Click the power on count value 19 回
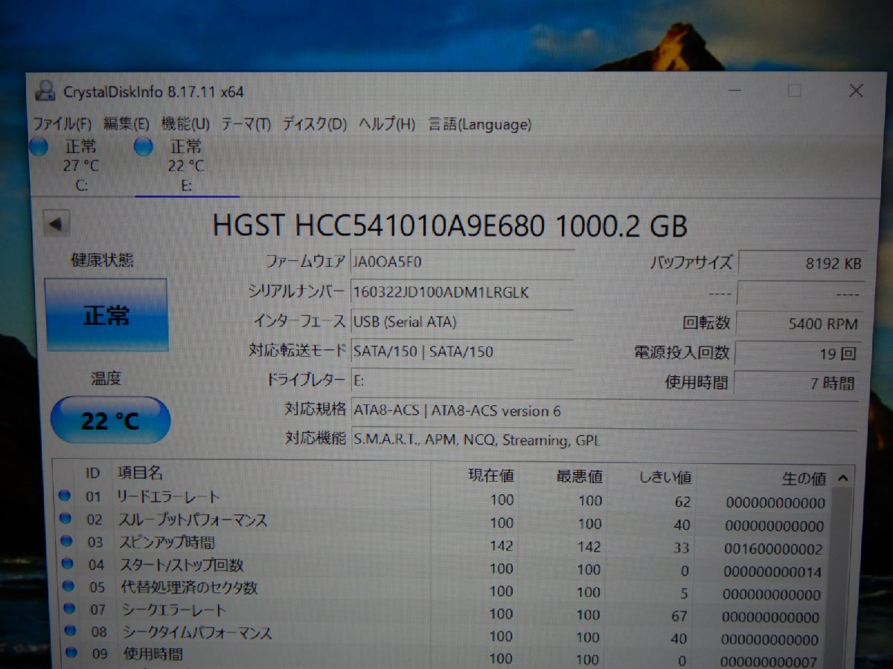893x669 pixels. click(798, 354)
